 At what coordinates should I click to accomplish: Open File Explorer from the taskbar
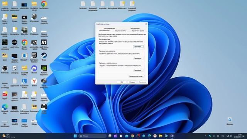pyautogui.click(x=161, y=136)
